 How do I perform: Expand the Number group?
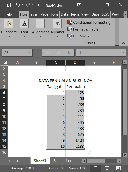(58, 29)
